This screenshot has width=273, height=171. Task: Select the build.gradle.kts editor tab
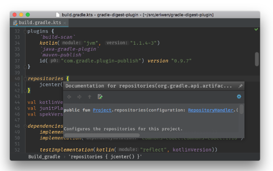click(39, 22)
